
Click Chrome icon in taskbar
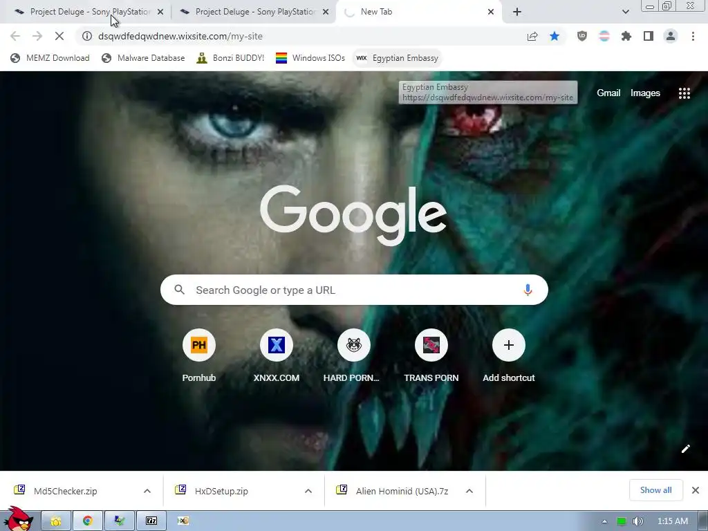point(88,521)
